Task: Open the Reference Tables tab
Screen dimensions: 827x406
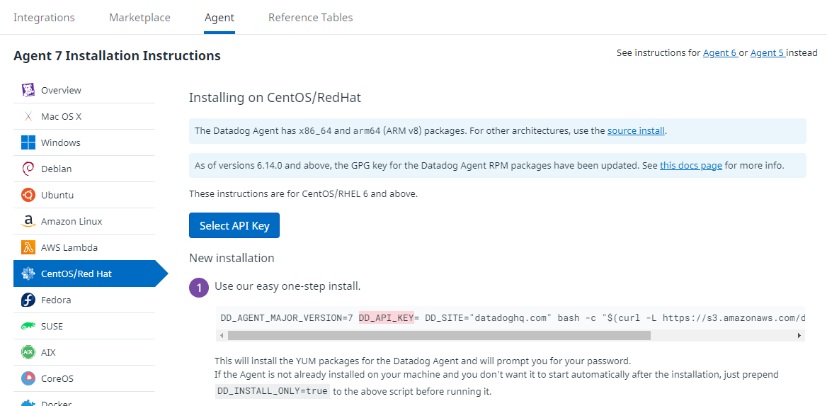Action: (x=311, y=18)
